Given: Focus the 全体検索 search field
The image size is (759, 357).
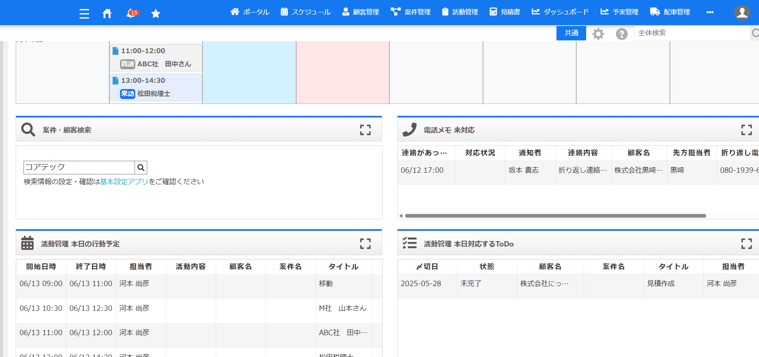Looking at the screenshot, I should pyautogui.click(x=691, y=33).
